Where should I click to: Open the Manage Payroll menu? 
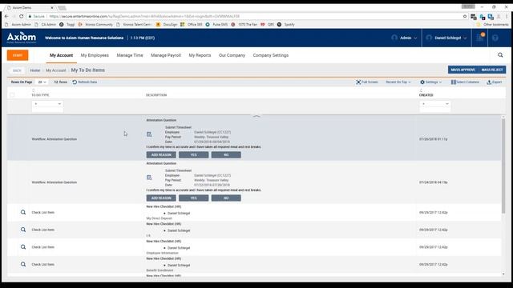pos(166,55)
